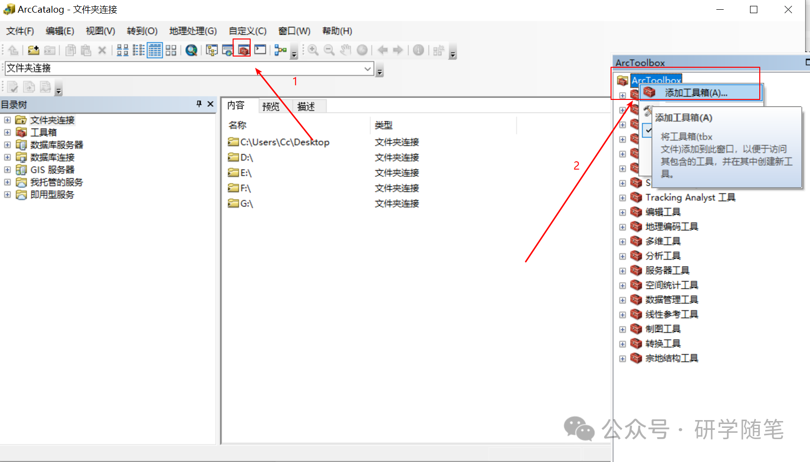Click the Go Forward arrow icon
Screen dimensions: 810x462
(398, 50)
